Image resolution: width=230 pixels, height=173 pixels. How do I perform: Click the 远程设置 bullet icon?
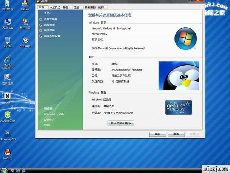click(x=41, y=25)
